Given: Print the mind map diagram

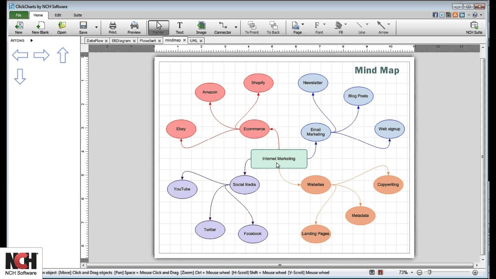Looking at the screenshot, I should tap(112, 28).
